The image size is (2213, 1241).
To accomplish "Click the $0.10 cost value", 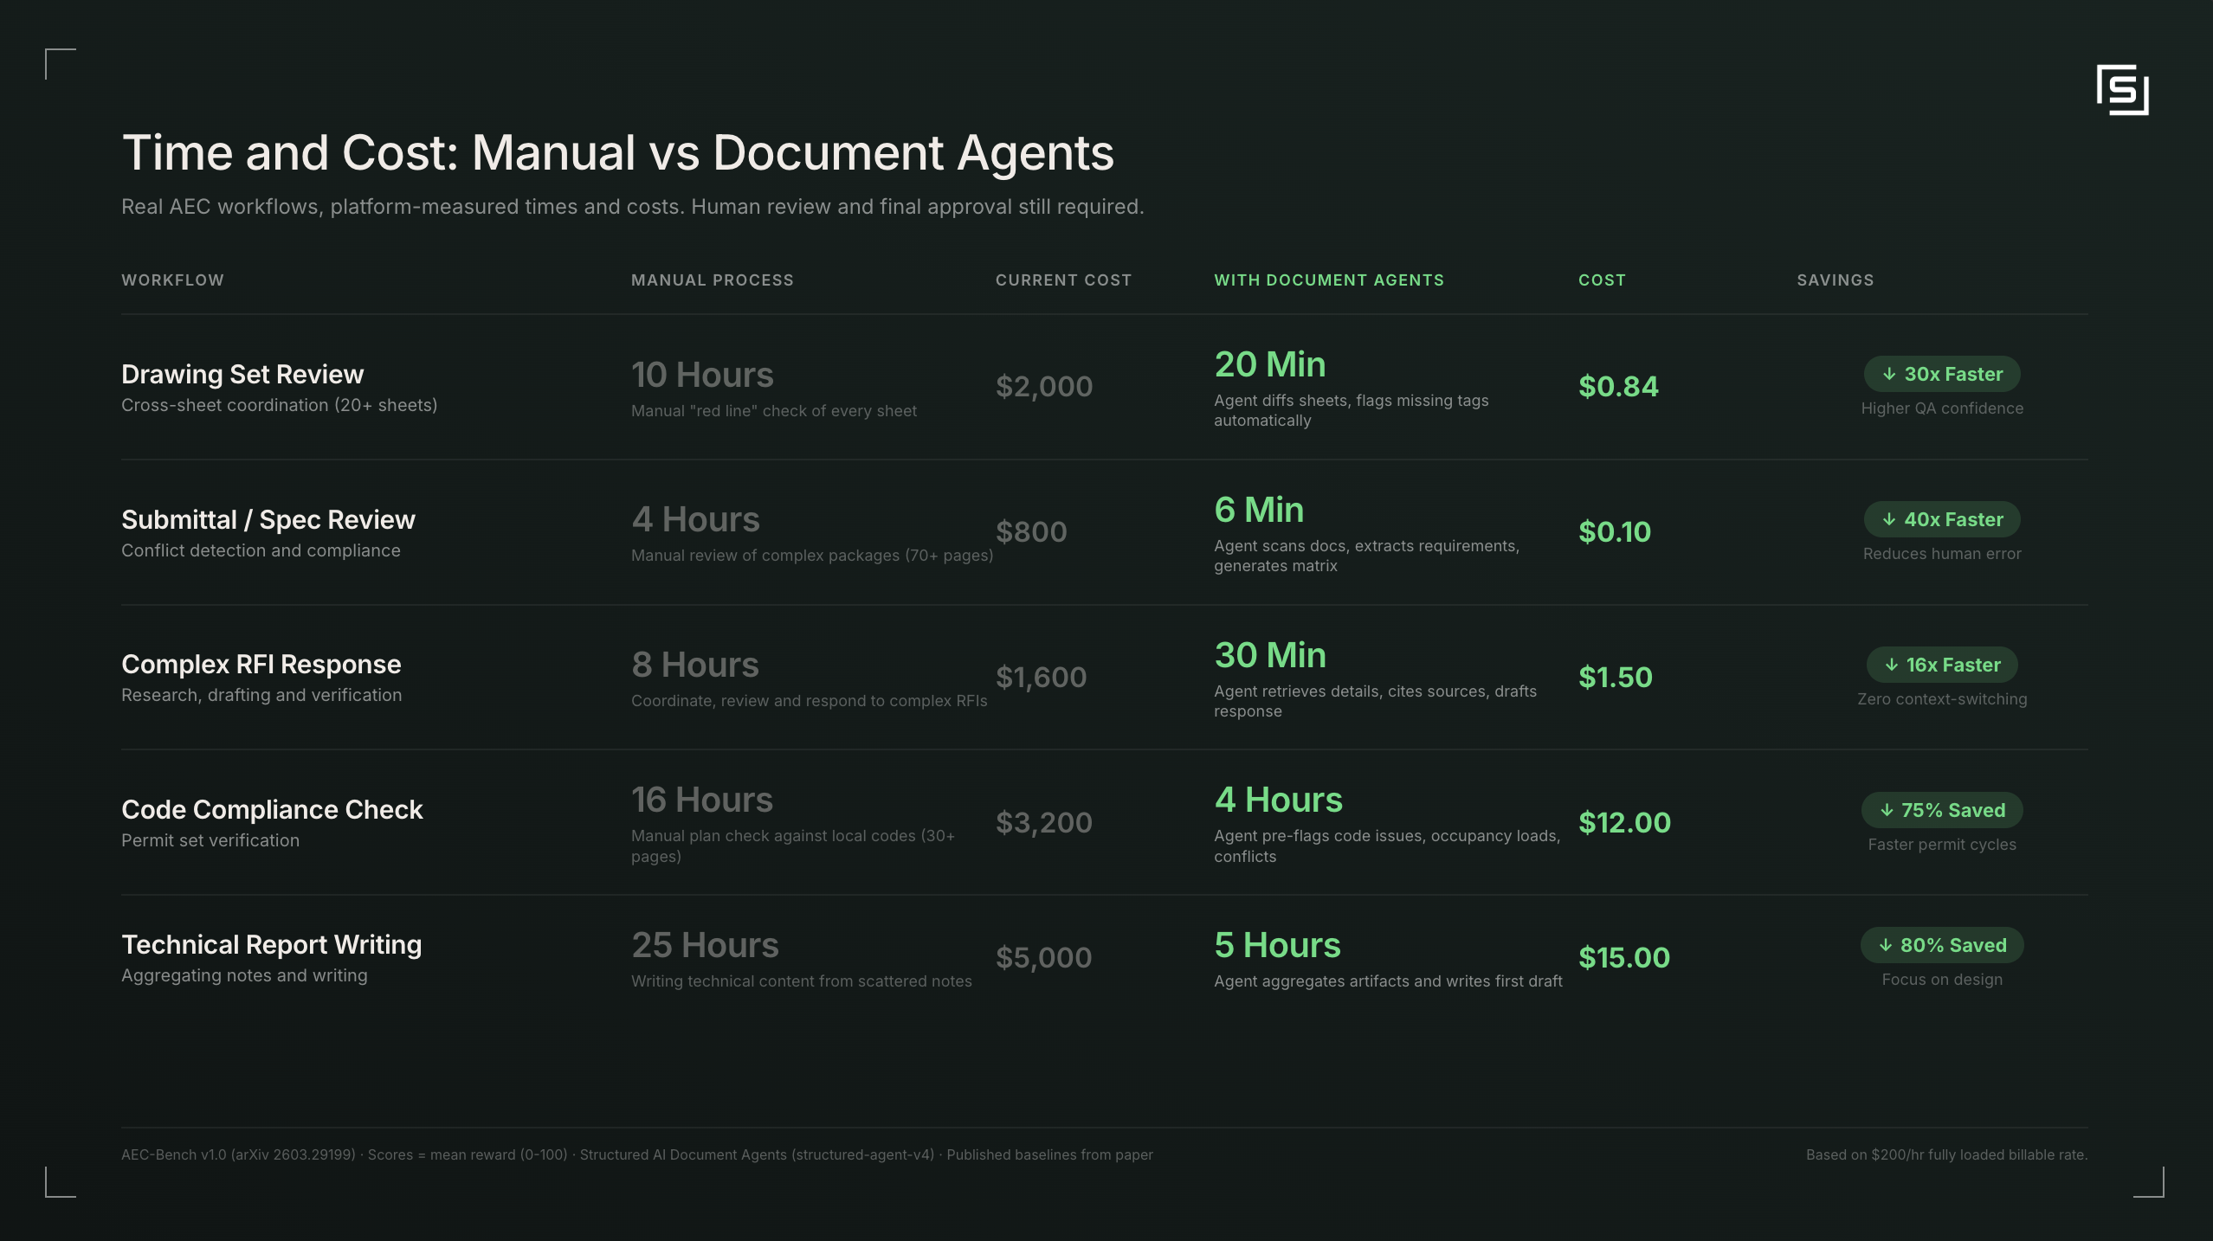I will tap(1614, 531).
